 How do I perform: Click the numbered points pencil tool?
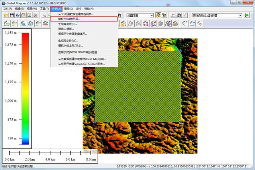pos(153,23)
